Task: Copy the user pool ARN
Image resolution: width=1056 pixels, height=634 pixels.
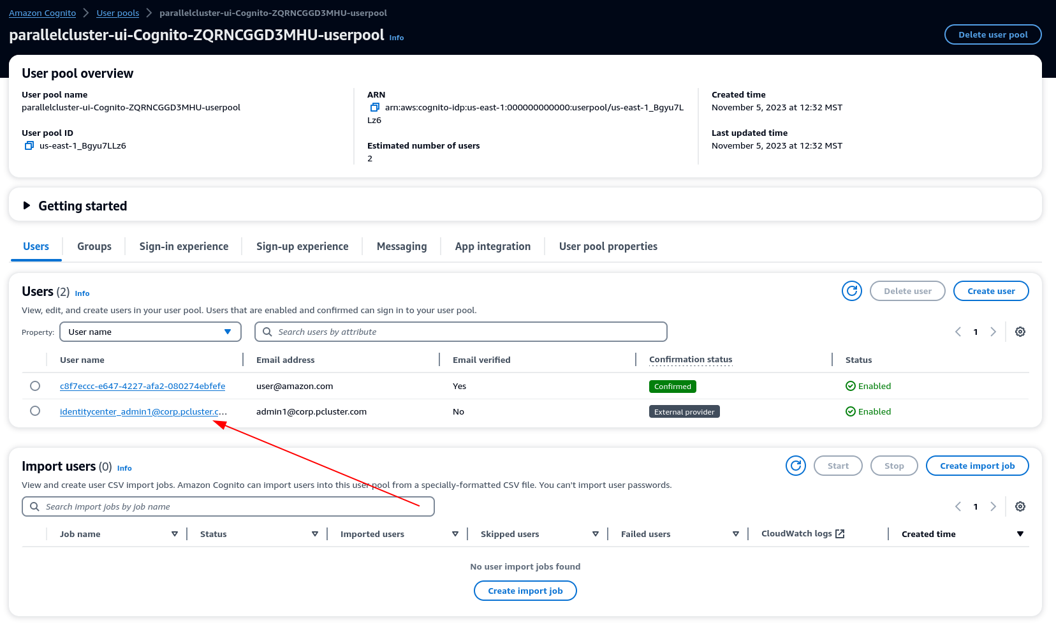Action: tap(375, 107)
